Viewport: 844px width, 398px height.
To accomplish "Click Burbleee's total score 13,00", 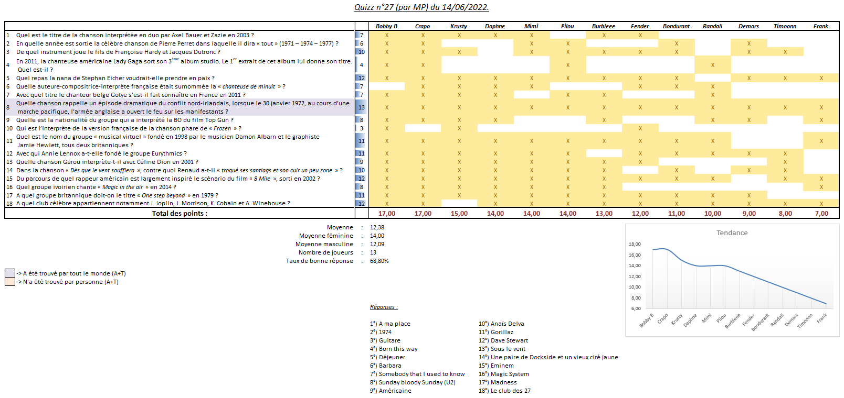I will [x=604, y=214].
